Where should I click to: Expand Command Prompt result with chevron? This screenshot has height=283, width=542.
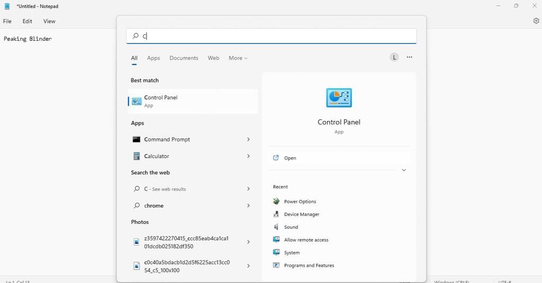(x=248, y=139)
